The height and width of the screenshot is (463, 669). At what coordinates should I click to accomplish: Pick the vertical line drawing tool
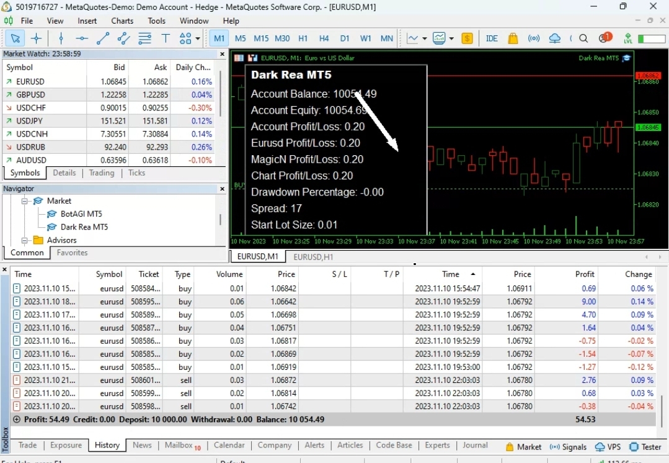coord(61,38)
